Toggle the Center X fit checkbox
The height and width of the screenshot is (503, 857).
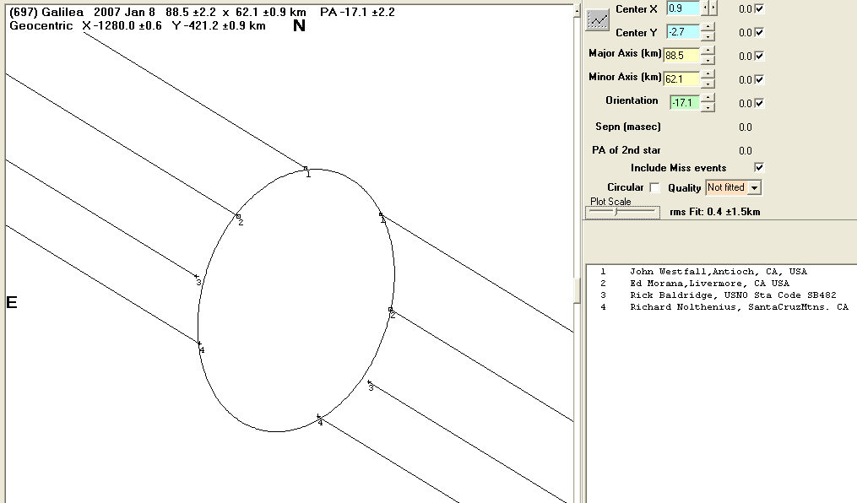(x=759, y=8)
